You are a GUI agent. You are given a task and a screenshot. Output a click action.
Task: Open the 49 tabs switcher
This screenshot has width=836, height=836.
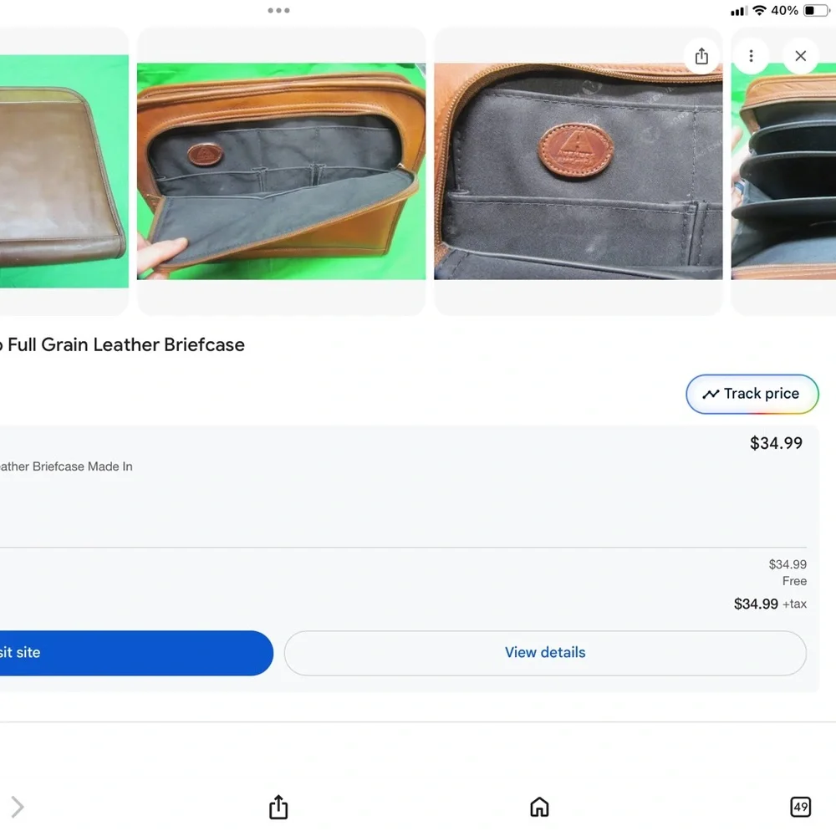[800, 807]
